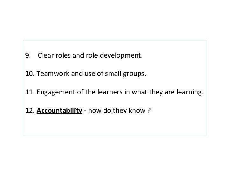This screenshot has height=172, width=229.
Task: Click empty space below item 12 inside text box
Action: (x=114, y=126)
